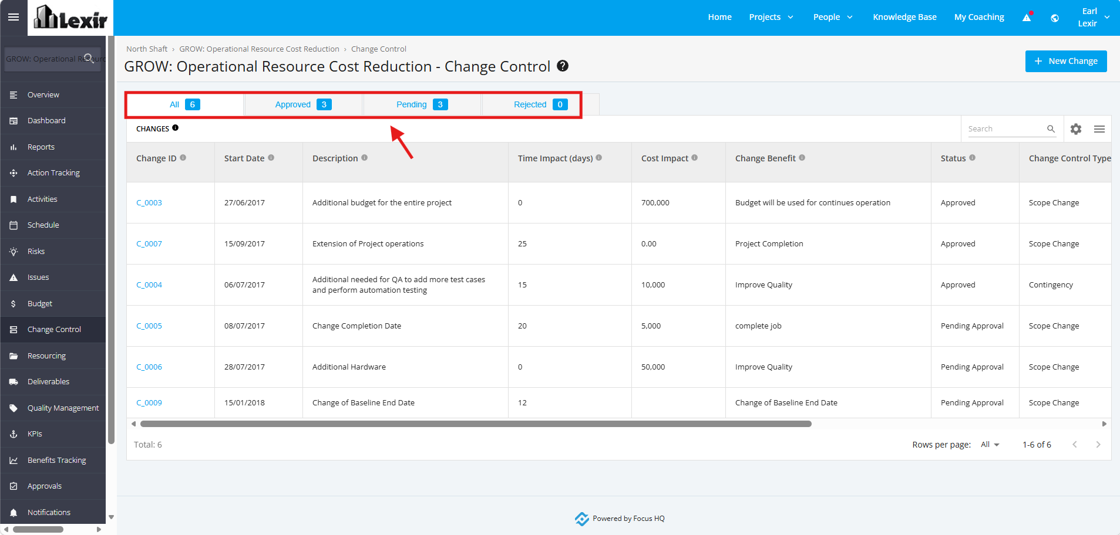Click the sidebar horizontal scrollbar

point(38,529)
